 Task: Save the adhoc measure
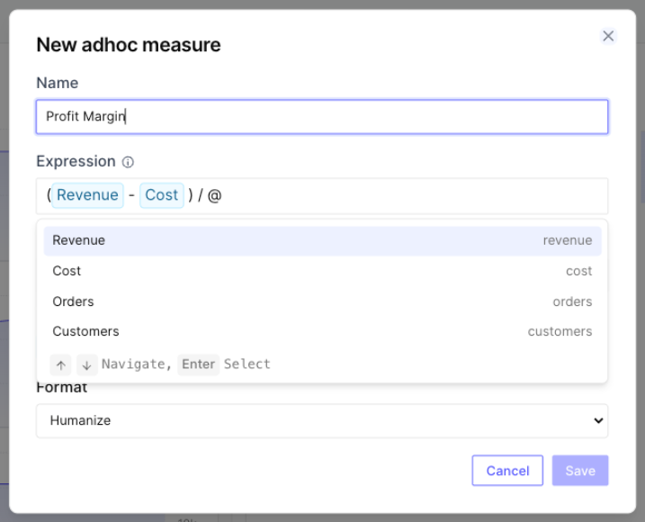(x=580, y=471)
